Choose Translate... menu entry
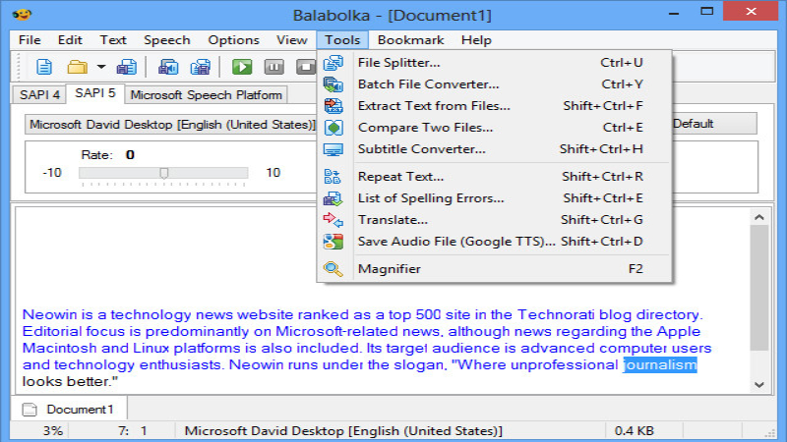 (495, 219)
